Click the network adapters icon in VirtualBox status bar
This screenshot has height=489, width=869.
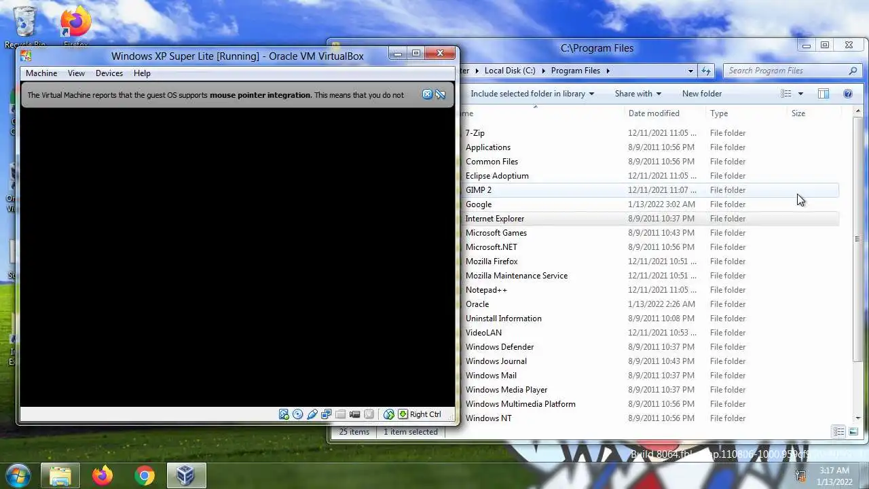327,414
